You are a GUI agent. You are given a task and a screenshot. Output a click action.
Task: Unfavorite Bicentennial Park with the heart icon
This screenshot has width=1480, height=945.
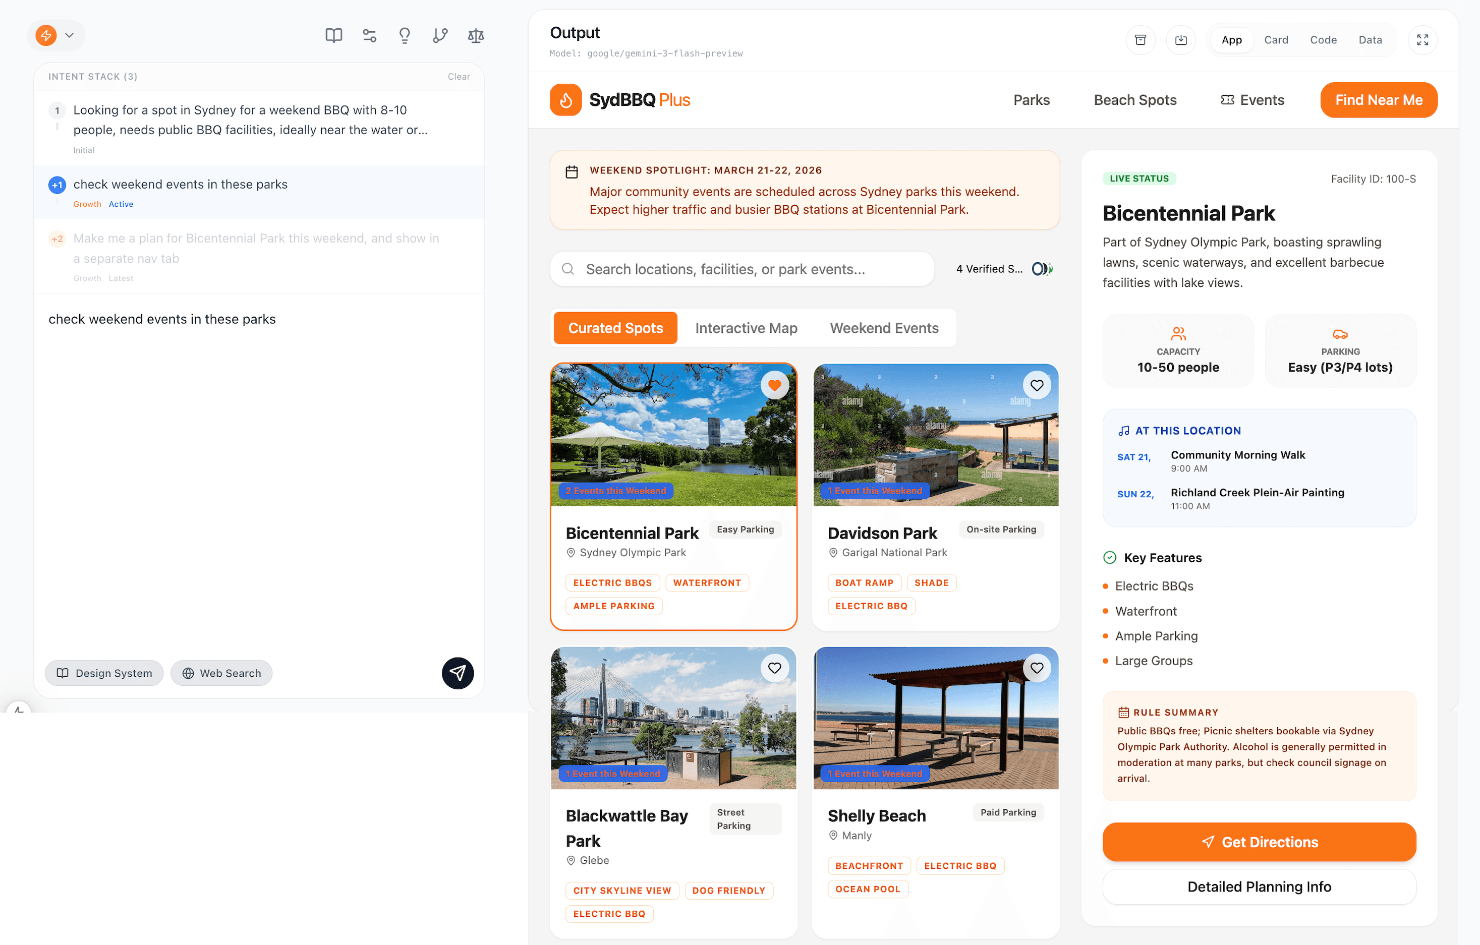coord(774,385)
